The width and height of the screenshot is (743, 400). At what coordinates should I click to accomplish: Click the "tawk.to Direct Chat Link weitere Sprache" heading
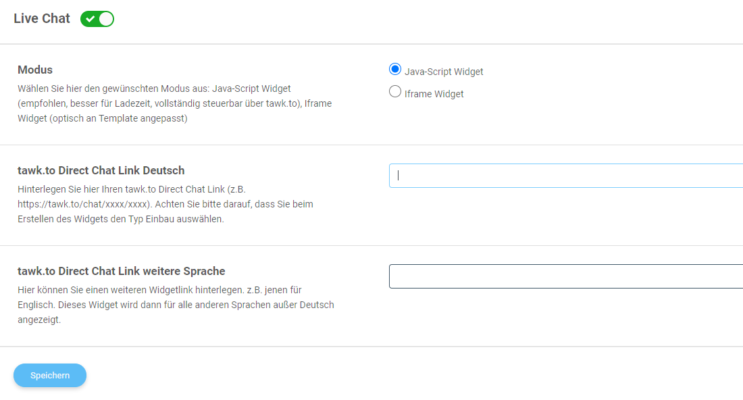tap(122, 271)
